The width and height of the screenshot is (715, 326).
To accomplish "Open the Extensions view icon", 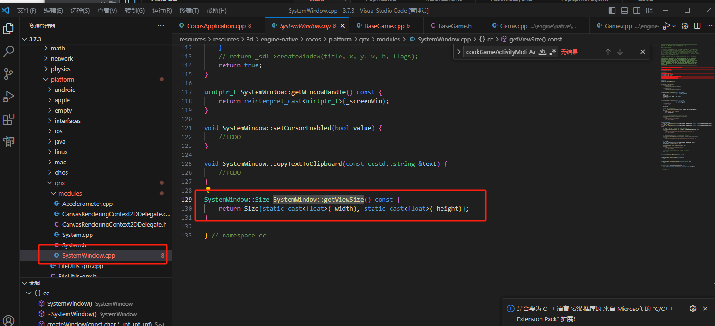I will click(x=8, y=120).
